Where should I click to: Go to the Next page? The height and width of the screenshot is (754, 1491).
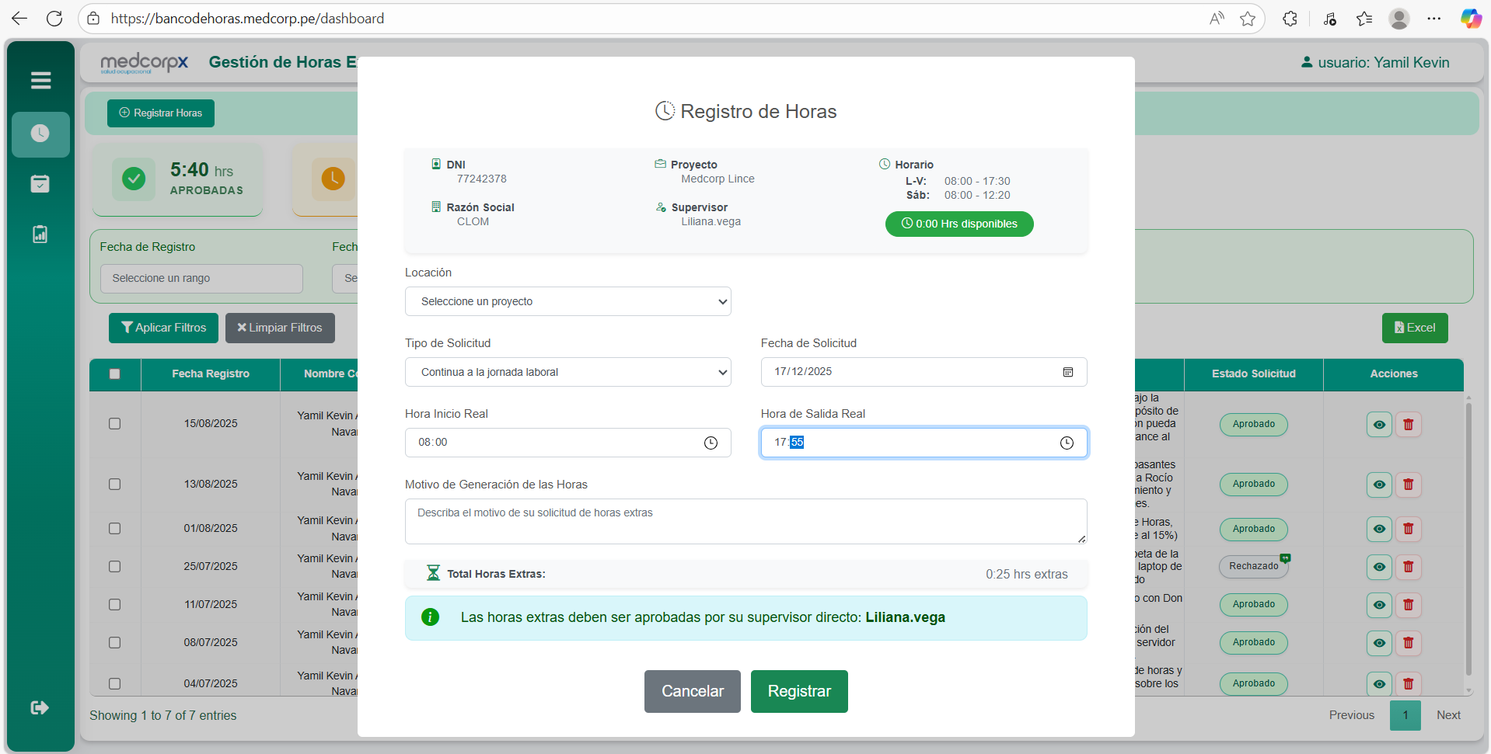point(1447,715)
